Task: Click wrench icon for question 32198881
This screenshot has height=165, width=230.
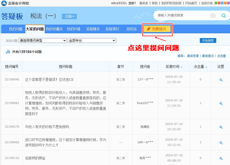Action: [x=221, y=103]
